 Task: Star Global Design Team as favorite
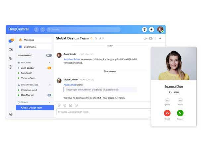91,38
